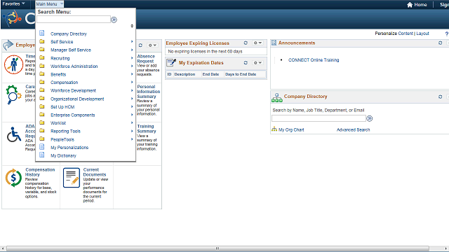Refresh the Announcements pagelet
Viewport: 449px width, 252px height.
point(440,43)
